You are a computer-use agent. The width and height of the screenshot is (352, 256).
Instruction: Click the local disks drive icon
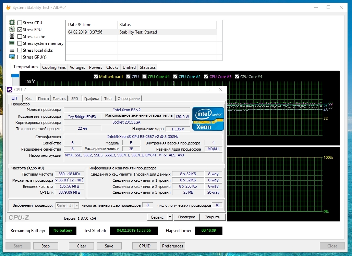click(12, 50)
